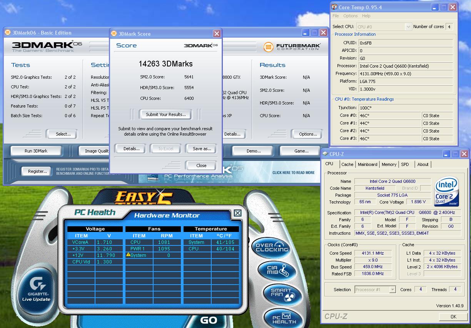Click the System fan warning icon
Screen dimensions: 471x328
[129, 255]
